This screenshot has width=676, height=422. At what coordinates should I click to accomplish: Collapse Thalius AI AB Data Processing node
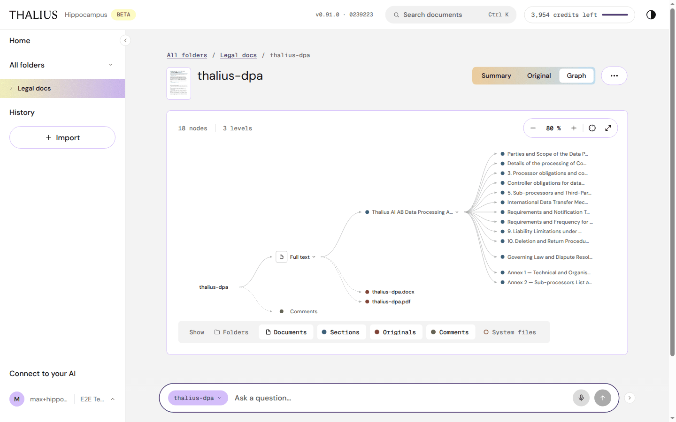(x=457, y=212)
